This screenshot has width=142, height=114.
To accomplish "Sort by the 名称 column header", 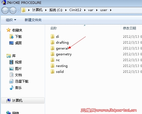I will pos(53,28).
